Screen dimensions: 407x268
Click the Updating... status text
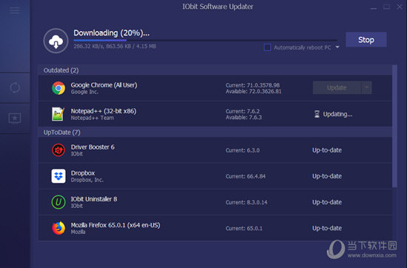[x=337, y=114]
